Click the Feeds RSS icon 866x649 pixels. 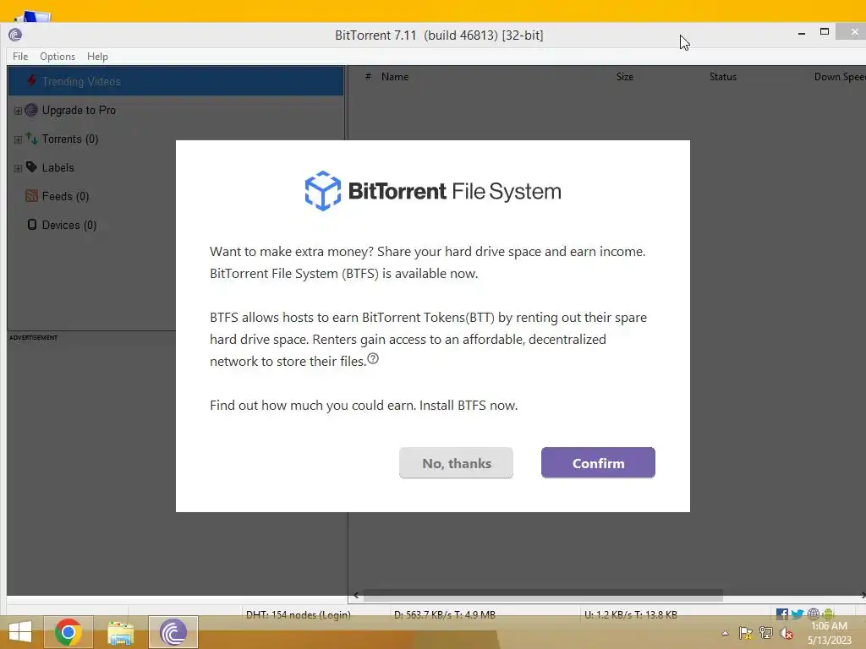(x=31, y=195)
